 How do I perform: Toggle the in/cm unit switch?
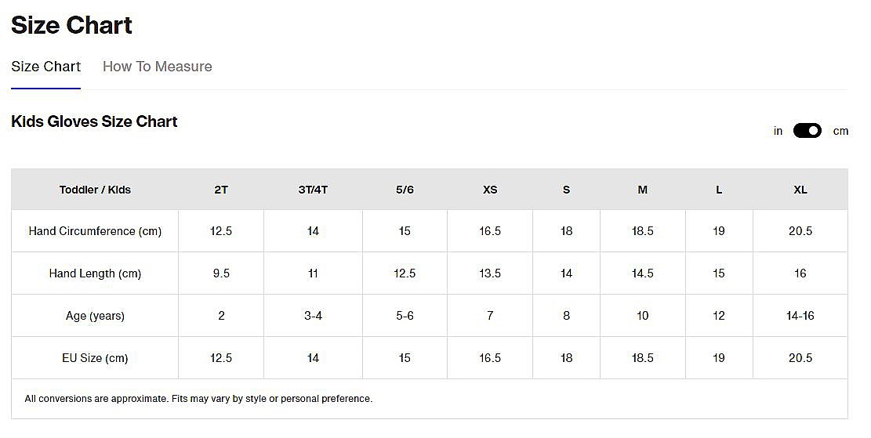click(x=807, y=131)
